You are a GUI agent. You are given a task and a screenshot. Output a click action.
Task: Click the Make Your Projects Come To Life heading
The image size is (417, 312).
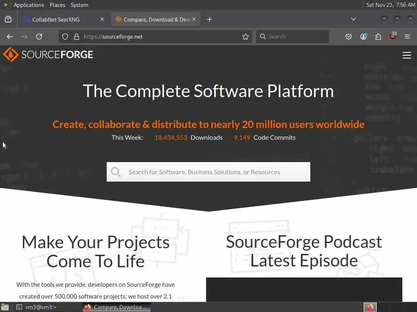pyautogui.click(x=96, y=252)
